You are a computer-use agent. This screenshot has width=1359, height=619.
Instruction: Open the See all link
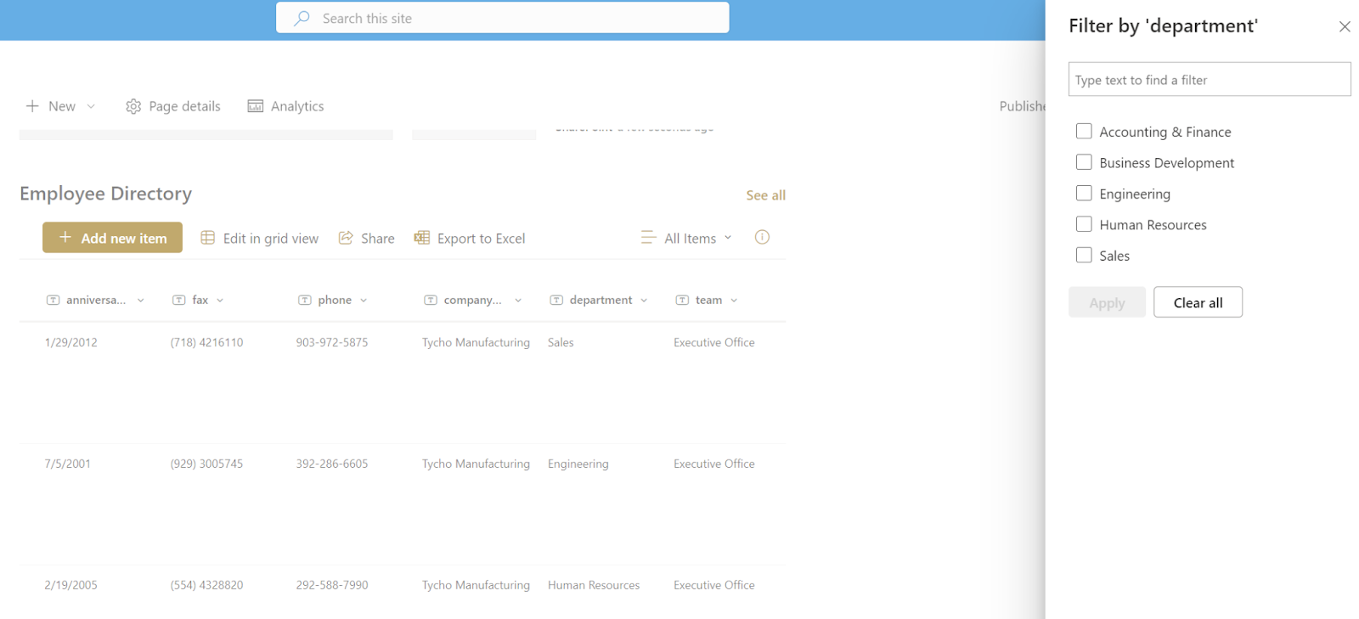(765, 195)
